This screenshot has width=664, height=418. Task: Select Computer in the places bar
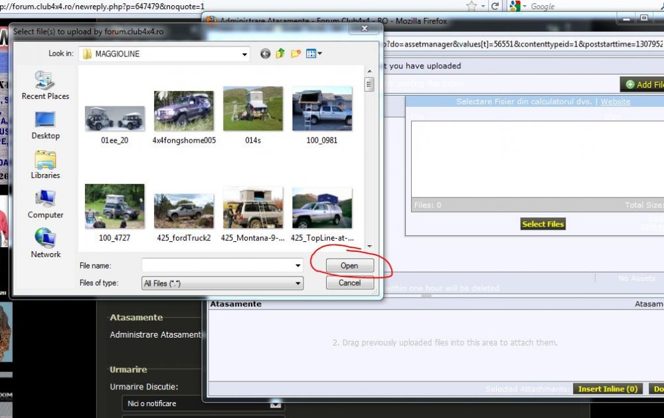[45, 204]
